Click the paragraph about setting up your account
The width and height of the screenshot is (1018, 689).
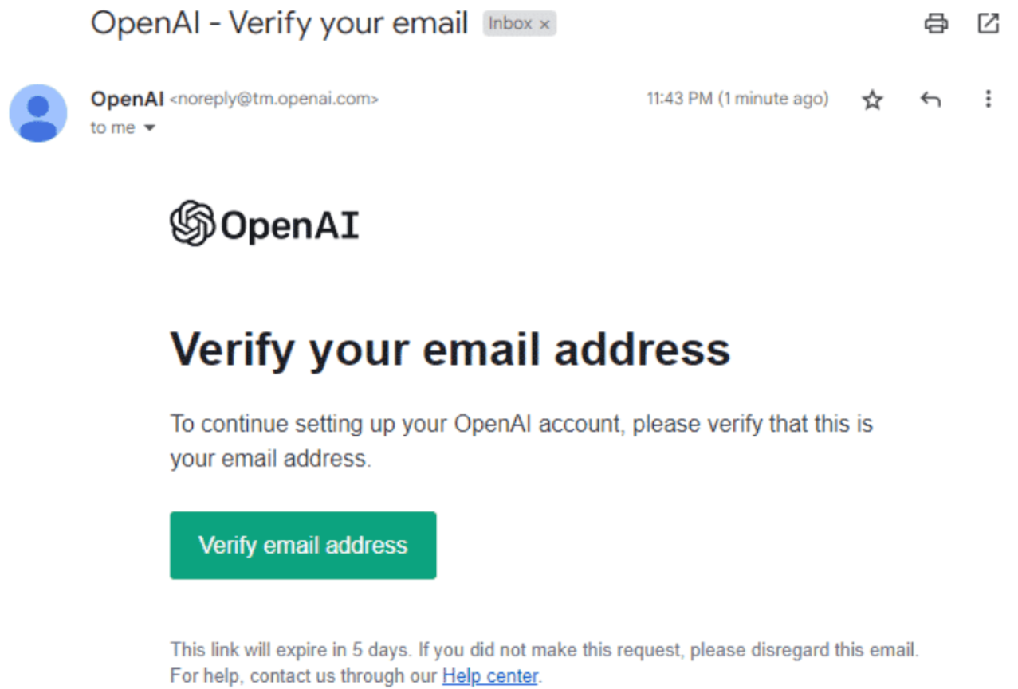click(x=521, y=441)
